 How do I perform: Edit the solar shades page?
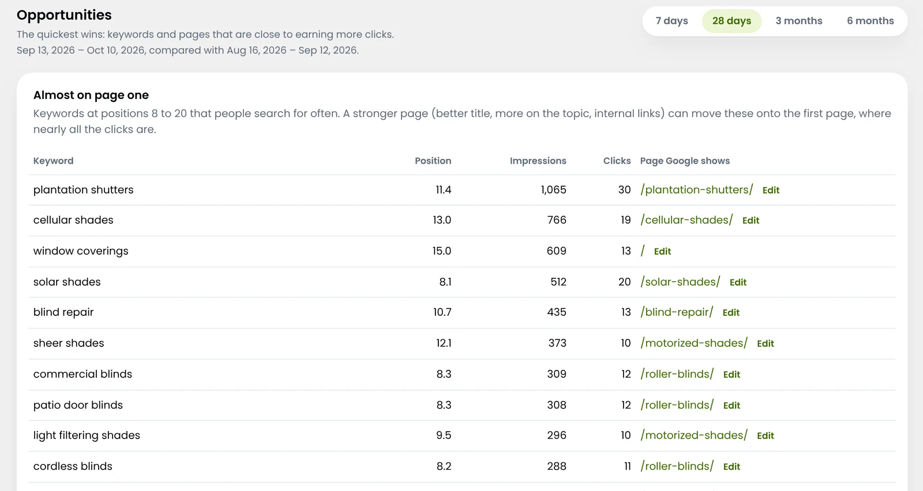click(x=738, y=282)
